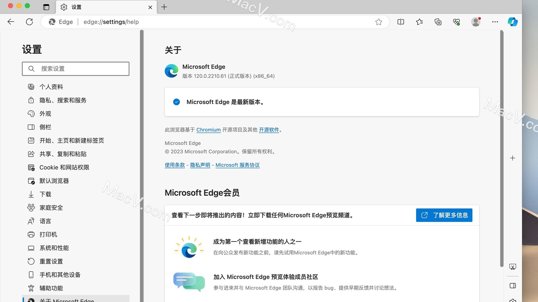Open Microsoft 服务协议 link

[238, 165]
